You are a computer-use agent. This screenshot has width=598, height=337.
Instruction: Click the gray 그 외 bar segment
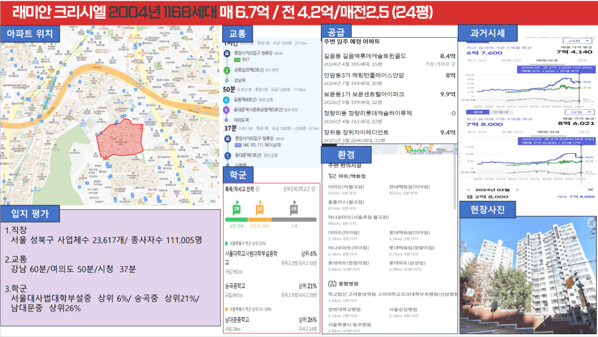coord(293,219)
